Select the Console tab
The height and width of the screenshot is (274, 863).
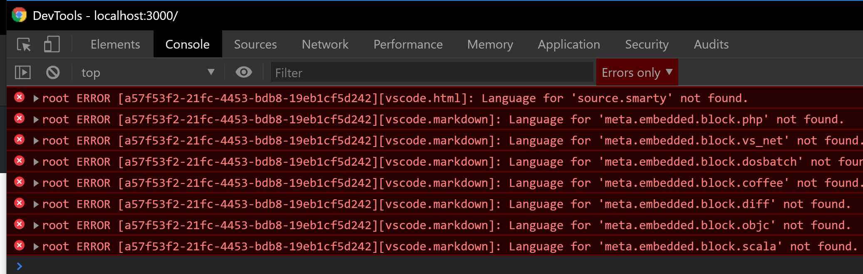click(188, 44)
